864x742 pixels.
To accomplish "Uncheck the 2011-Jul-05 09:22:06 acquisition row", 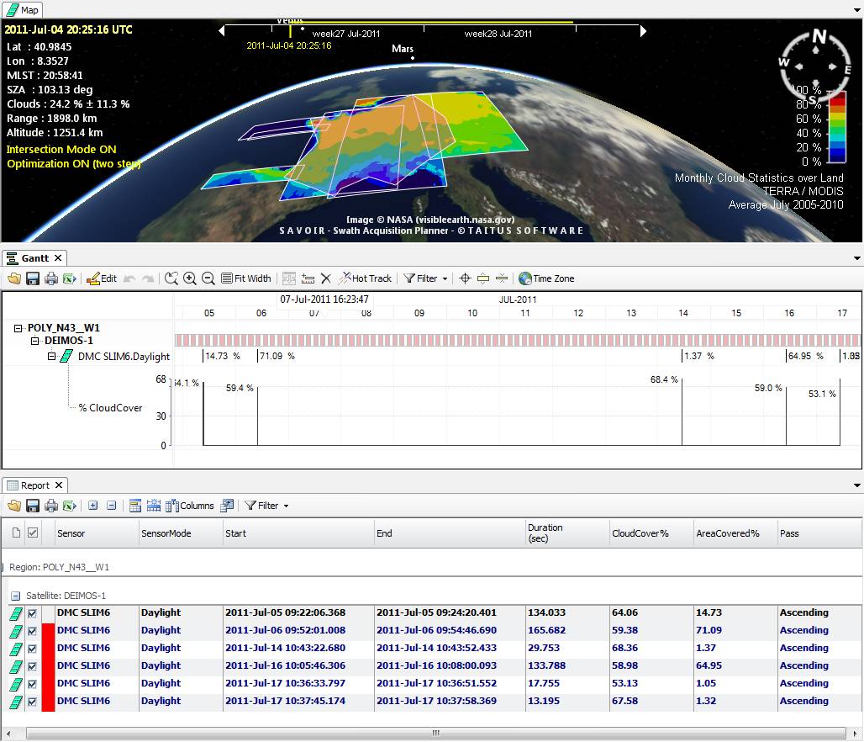I will [x=33, y=613].
